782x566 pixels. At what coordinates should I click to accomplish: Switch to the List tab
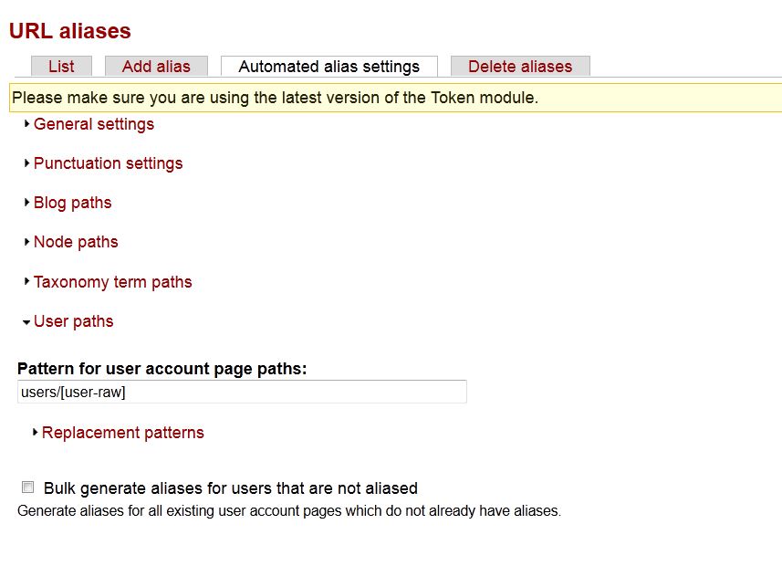(61, 67)
